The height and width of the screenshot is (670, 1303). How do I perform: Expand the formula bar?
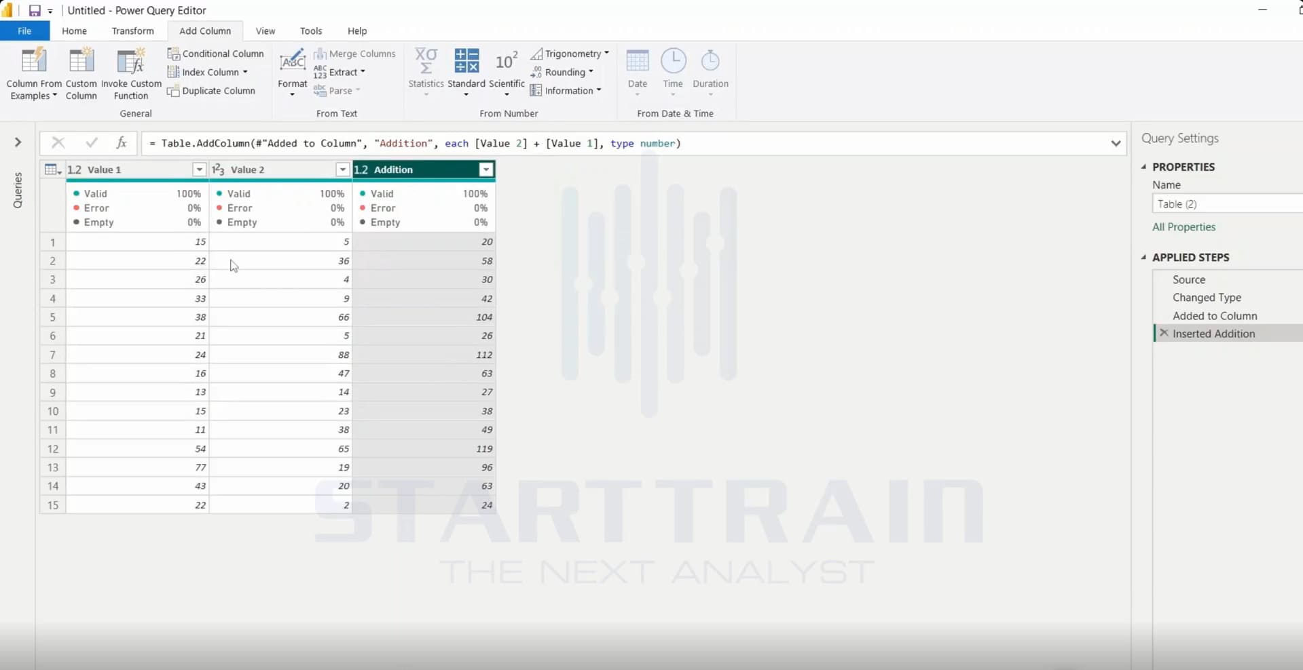click(1116, 143)
